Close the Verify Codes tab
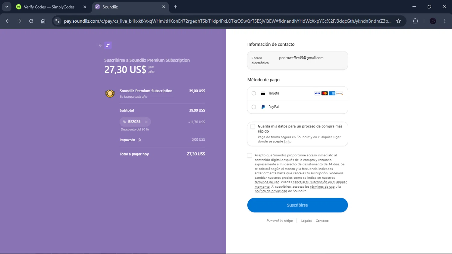 click(85, 7)
